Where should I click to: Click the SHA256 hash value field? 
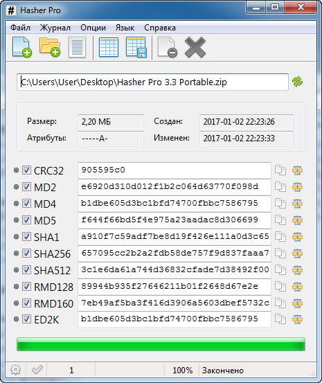[x=175, y=253]
